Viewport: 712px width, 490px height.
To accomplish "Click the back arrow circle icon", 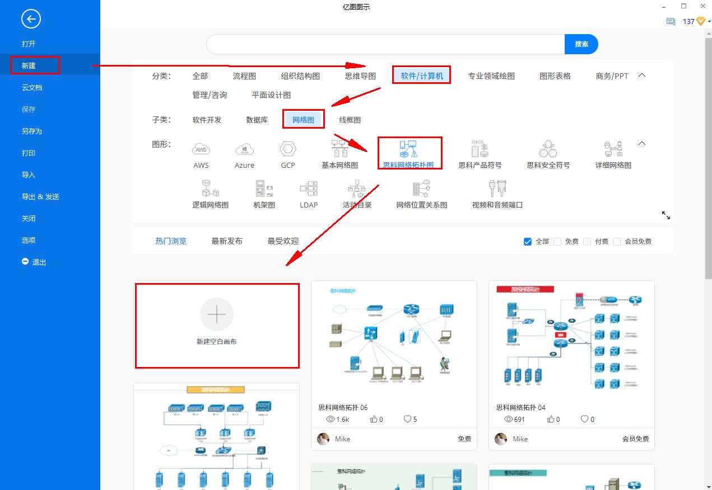I will click(x=31, y=19).
